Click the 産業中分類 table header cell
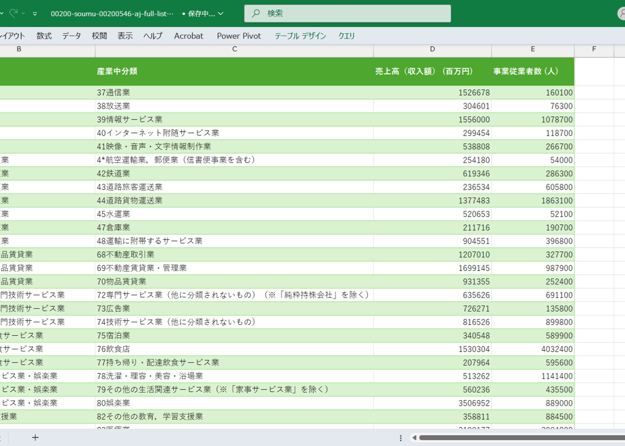The height and width of the screenshot is (446, 625). point(234,71)
